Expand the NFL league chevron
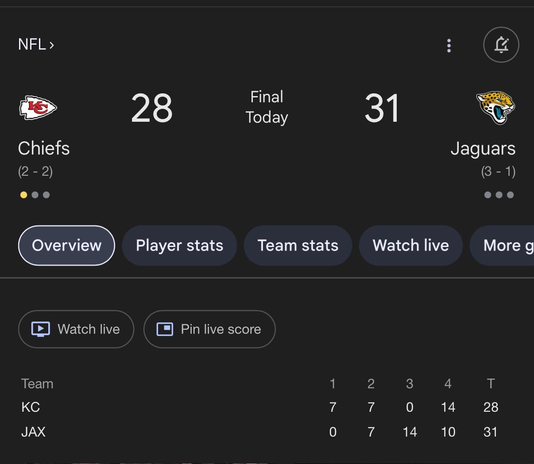 (52, 45)
